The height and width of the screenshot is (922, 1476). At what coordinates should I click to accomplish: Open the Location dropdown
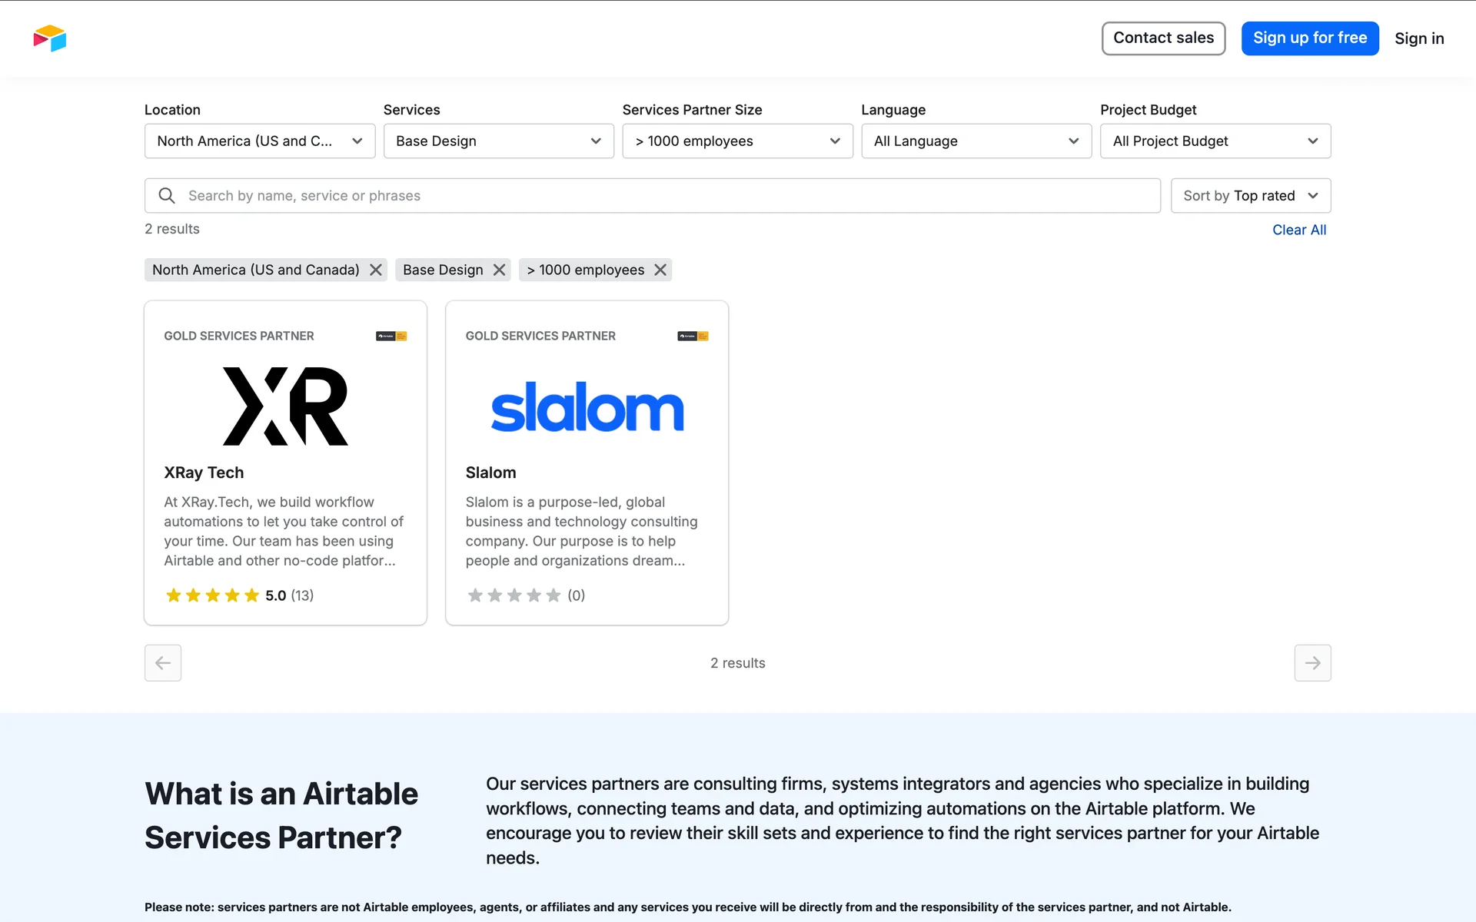pyautogui.click(x=260, y=141)
